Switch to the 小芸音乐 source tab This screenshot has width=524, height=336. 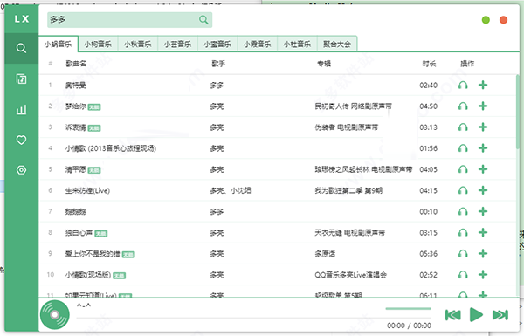[177, 44]
